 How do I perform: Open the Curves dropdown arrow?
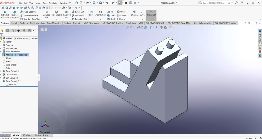(142, 19)
